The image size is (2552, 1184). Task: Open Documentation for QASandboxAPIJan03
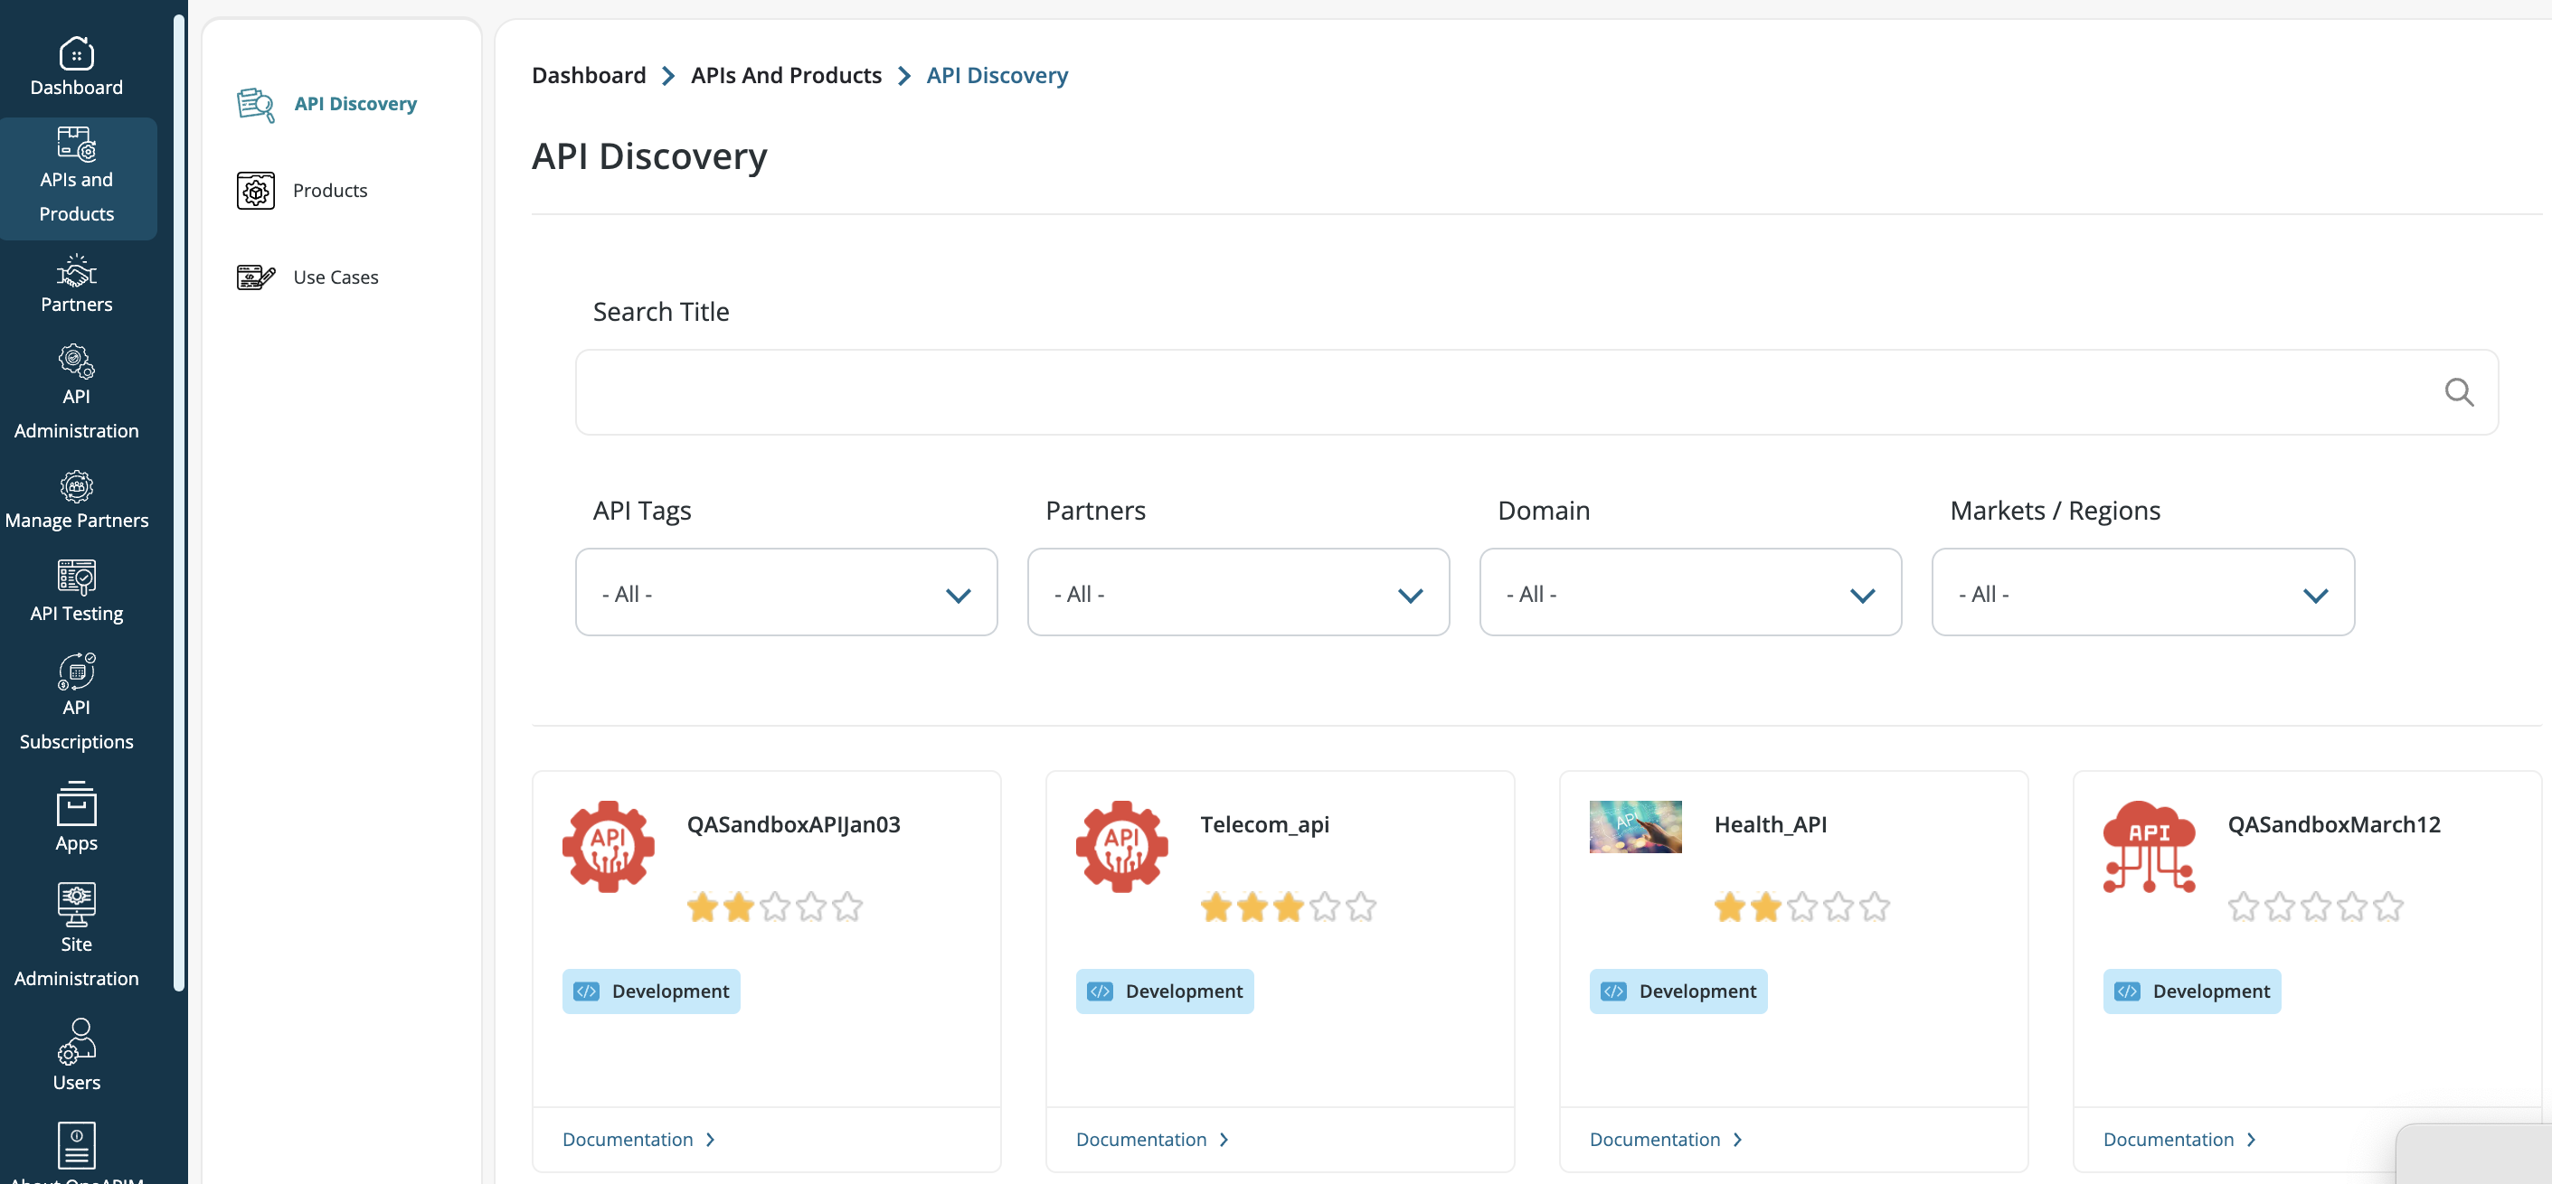638,1140
